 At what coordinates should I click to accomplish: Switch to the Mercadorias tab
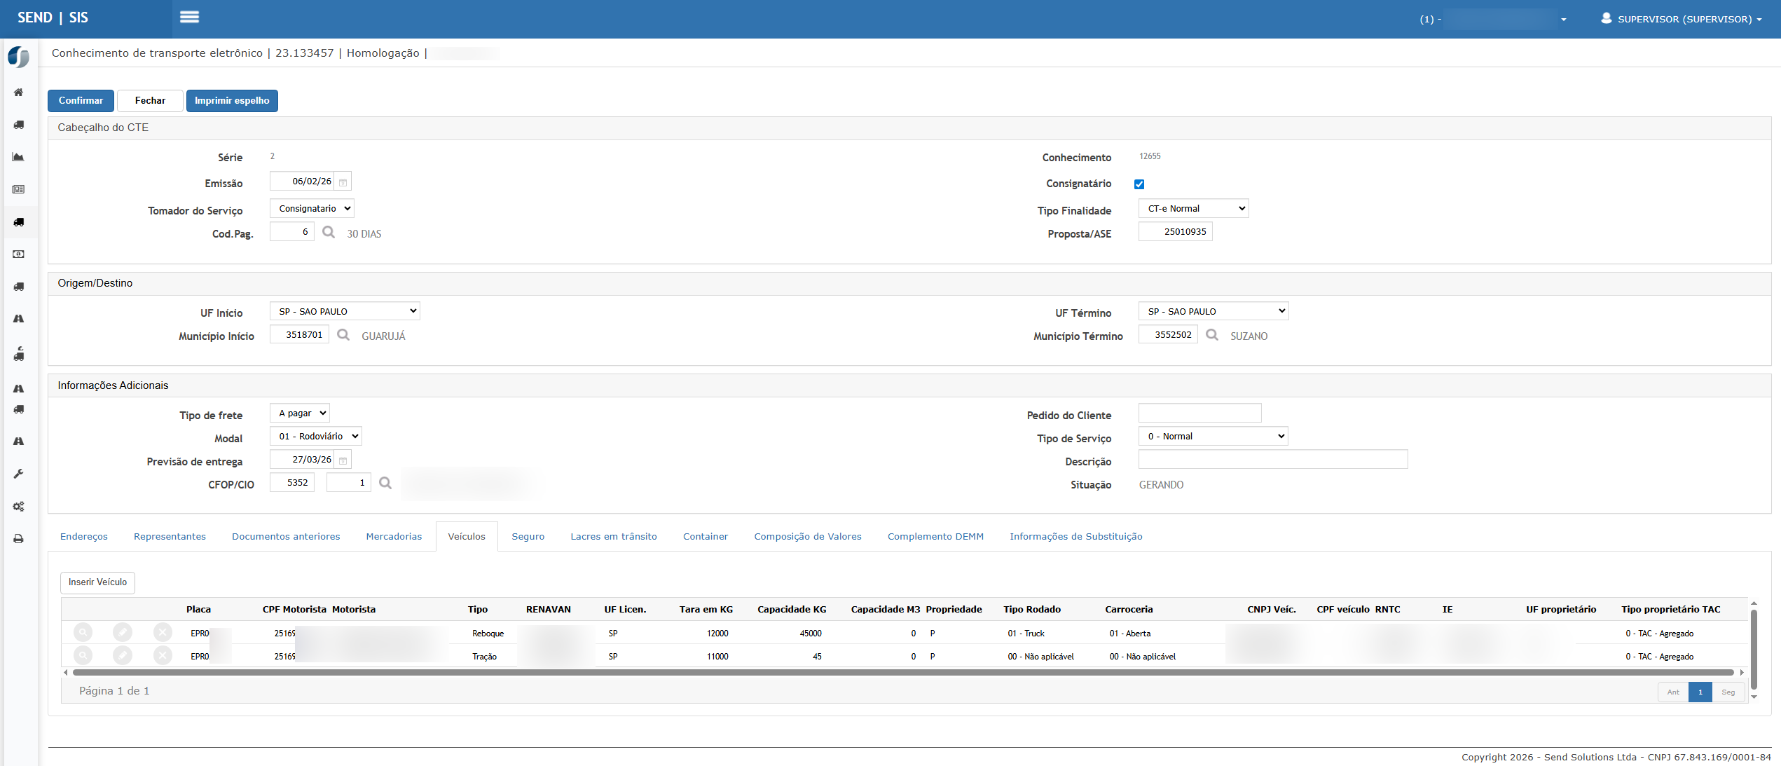tap(394, 537)
